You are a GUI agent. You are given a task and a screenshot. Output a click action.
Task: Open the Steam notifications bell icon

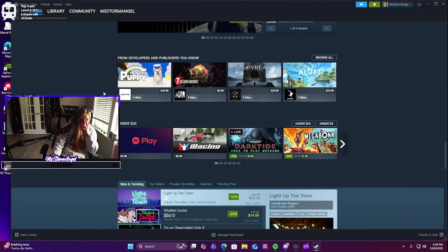pos(374,4)
